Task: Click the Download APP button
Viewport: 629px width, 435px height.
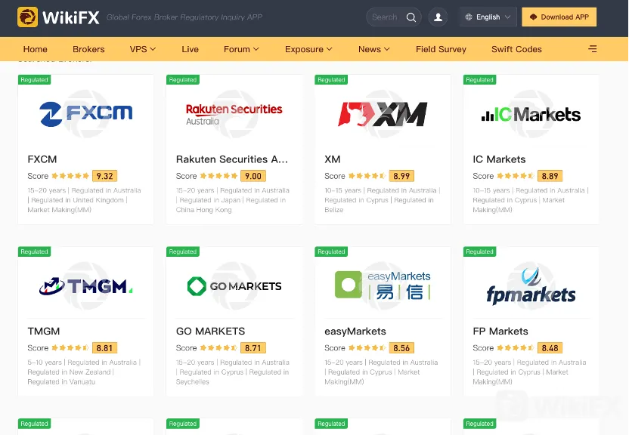Action: 559,17
